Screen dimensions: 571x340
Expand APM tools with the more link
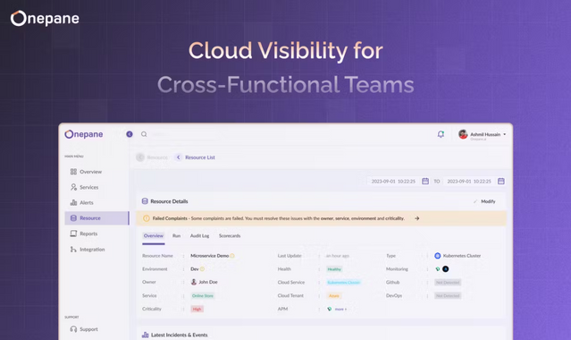340,309
